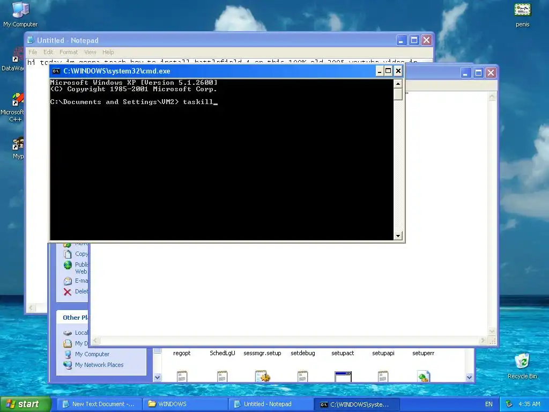Click the Start button

[x=25, y=404]
